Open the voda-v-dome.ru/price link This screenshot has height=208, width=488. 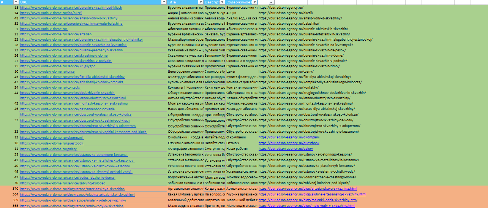tap(47, 71)
